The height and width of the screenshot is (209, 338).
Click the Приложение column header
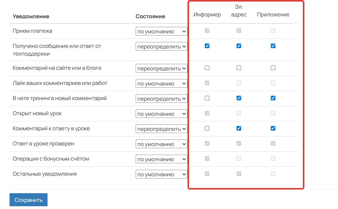[273, 15]
